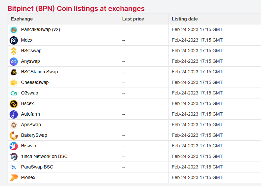Screen dimensions: 261x186
Task: Click the Pionex orange logo icon
Action: pyautogui.click(x=14, y=178)
